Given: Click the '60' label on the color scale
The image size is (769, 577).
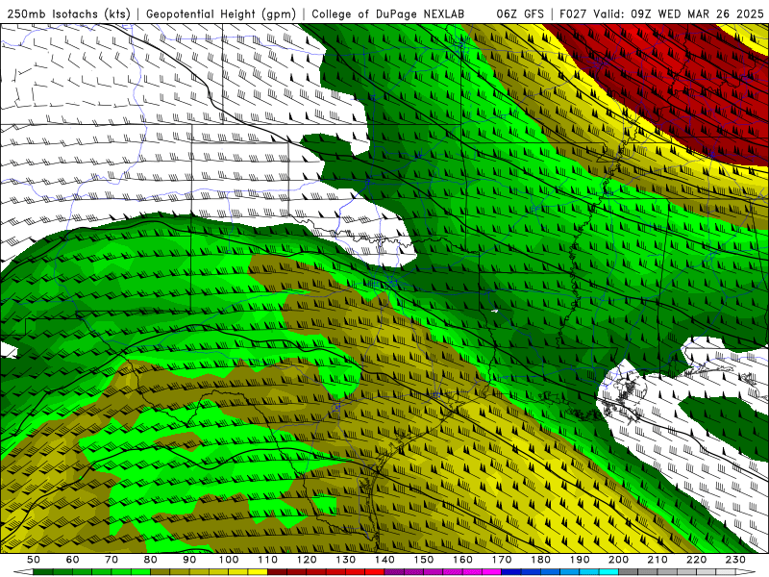Looking at the screenshot, I should pos(72,560).
